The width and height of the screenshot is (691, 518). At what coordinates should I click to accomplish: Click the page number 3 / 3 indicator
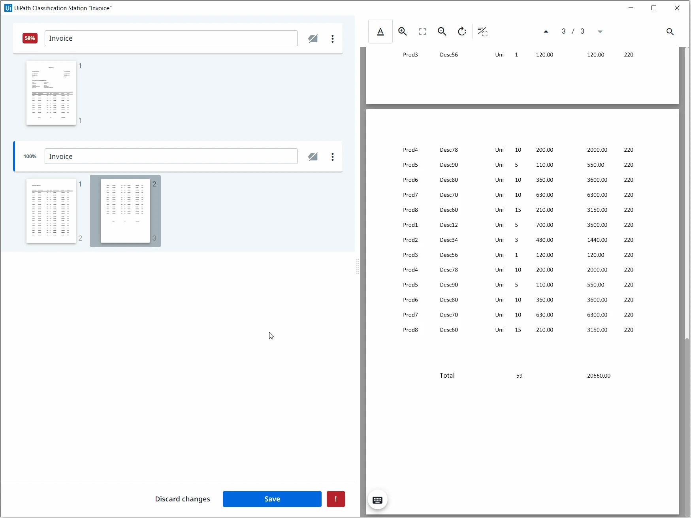[x=573, y=31]
